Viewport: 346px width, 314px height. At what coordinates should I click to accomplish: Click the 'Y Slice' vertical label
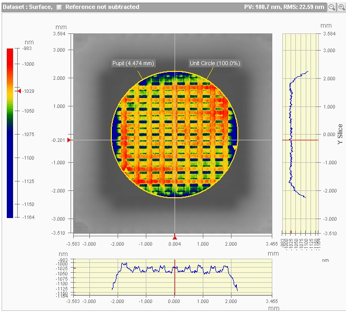point(340,134)
